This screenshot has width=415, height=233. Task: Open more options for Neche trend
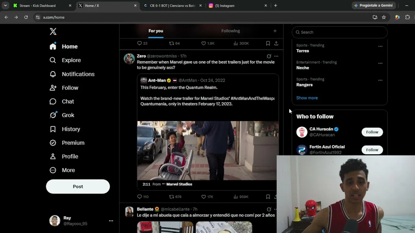click(x=380, y=63)
